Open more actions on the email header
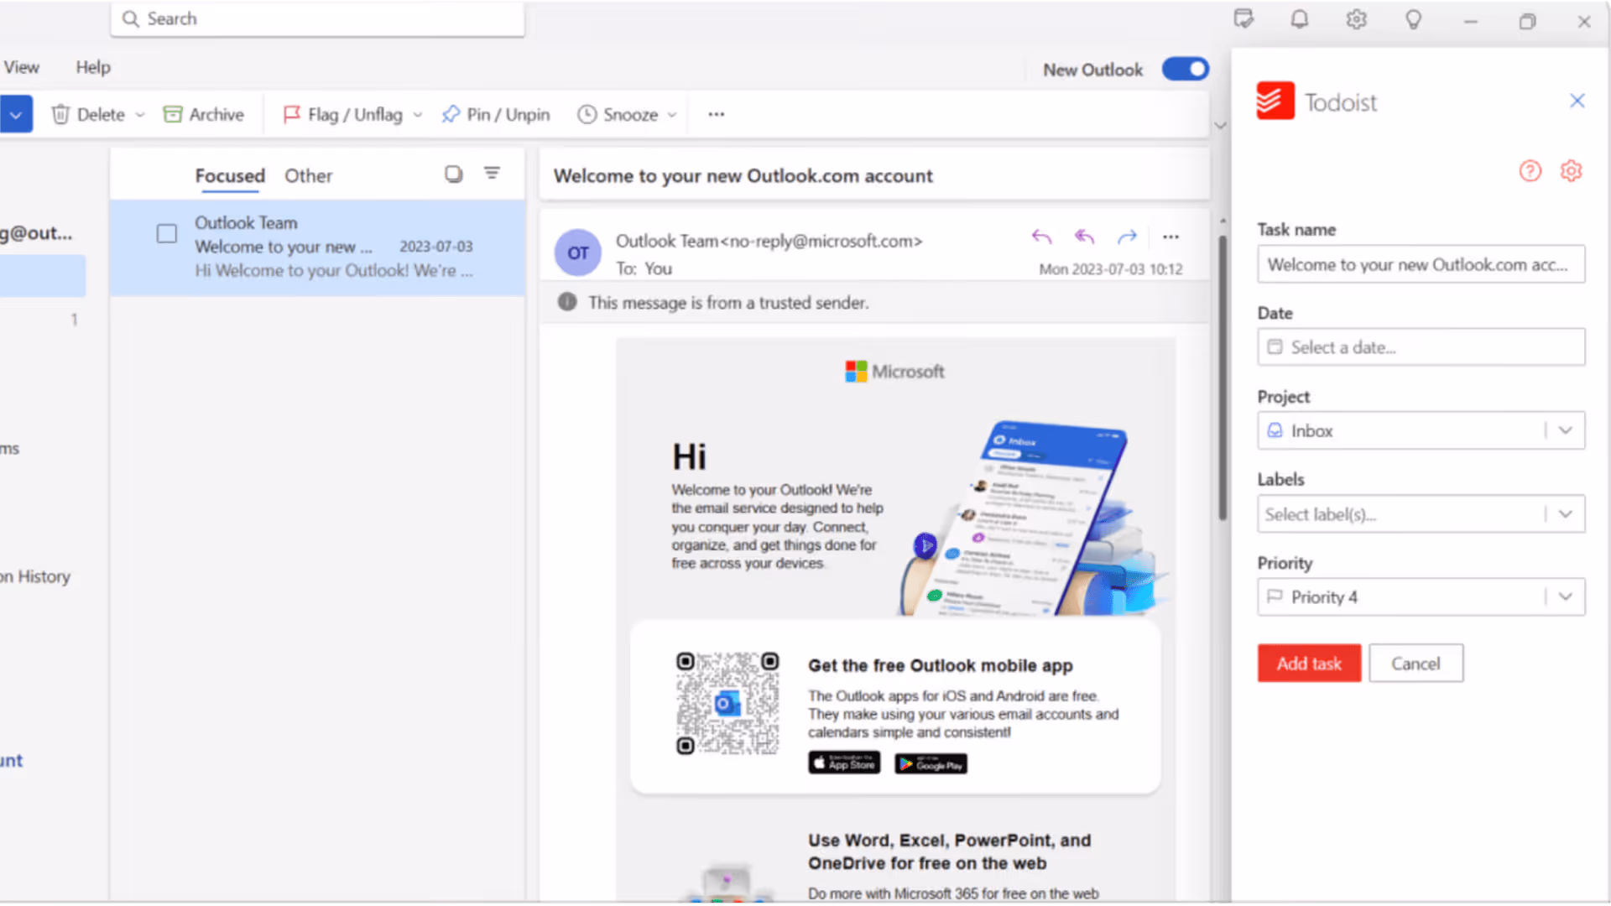 pos(1170,237)
